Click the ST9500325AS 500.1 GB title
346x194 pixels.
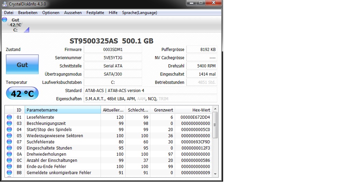pos(112,41)
